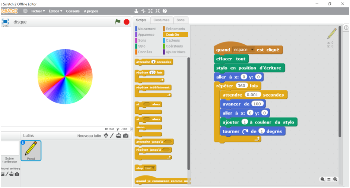Open the Sons tab

tap(181, 20)
